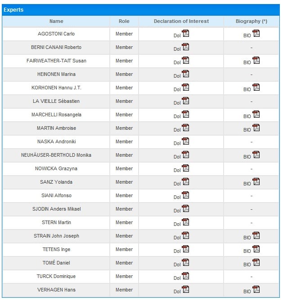Click the DoI PDF icon for BERNI CANANI Roberto
Viewport: 283px width, 300px height.
point(185,47)
